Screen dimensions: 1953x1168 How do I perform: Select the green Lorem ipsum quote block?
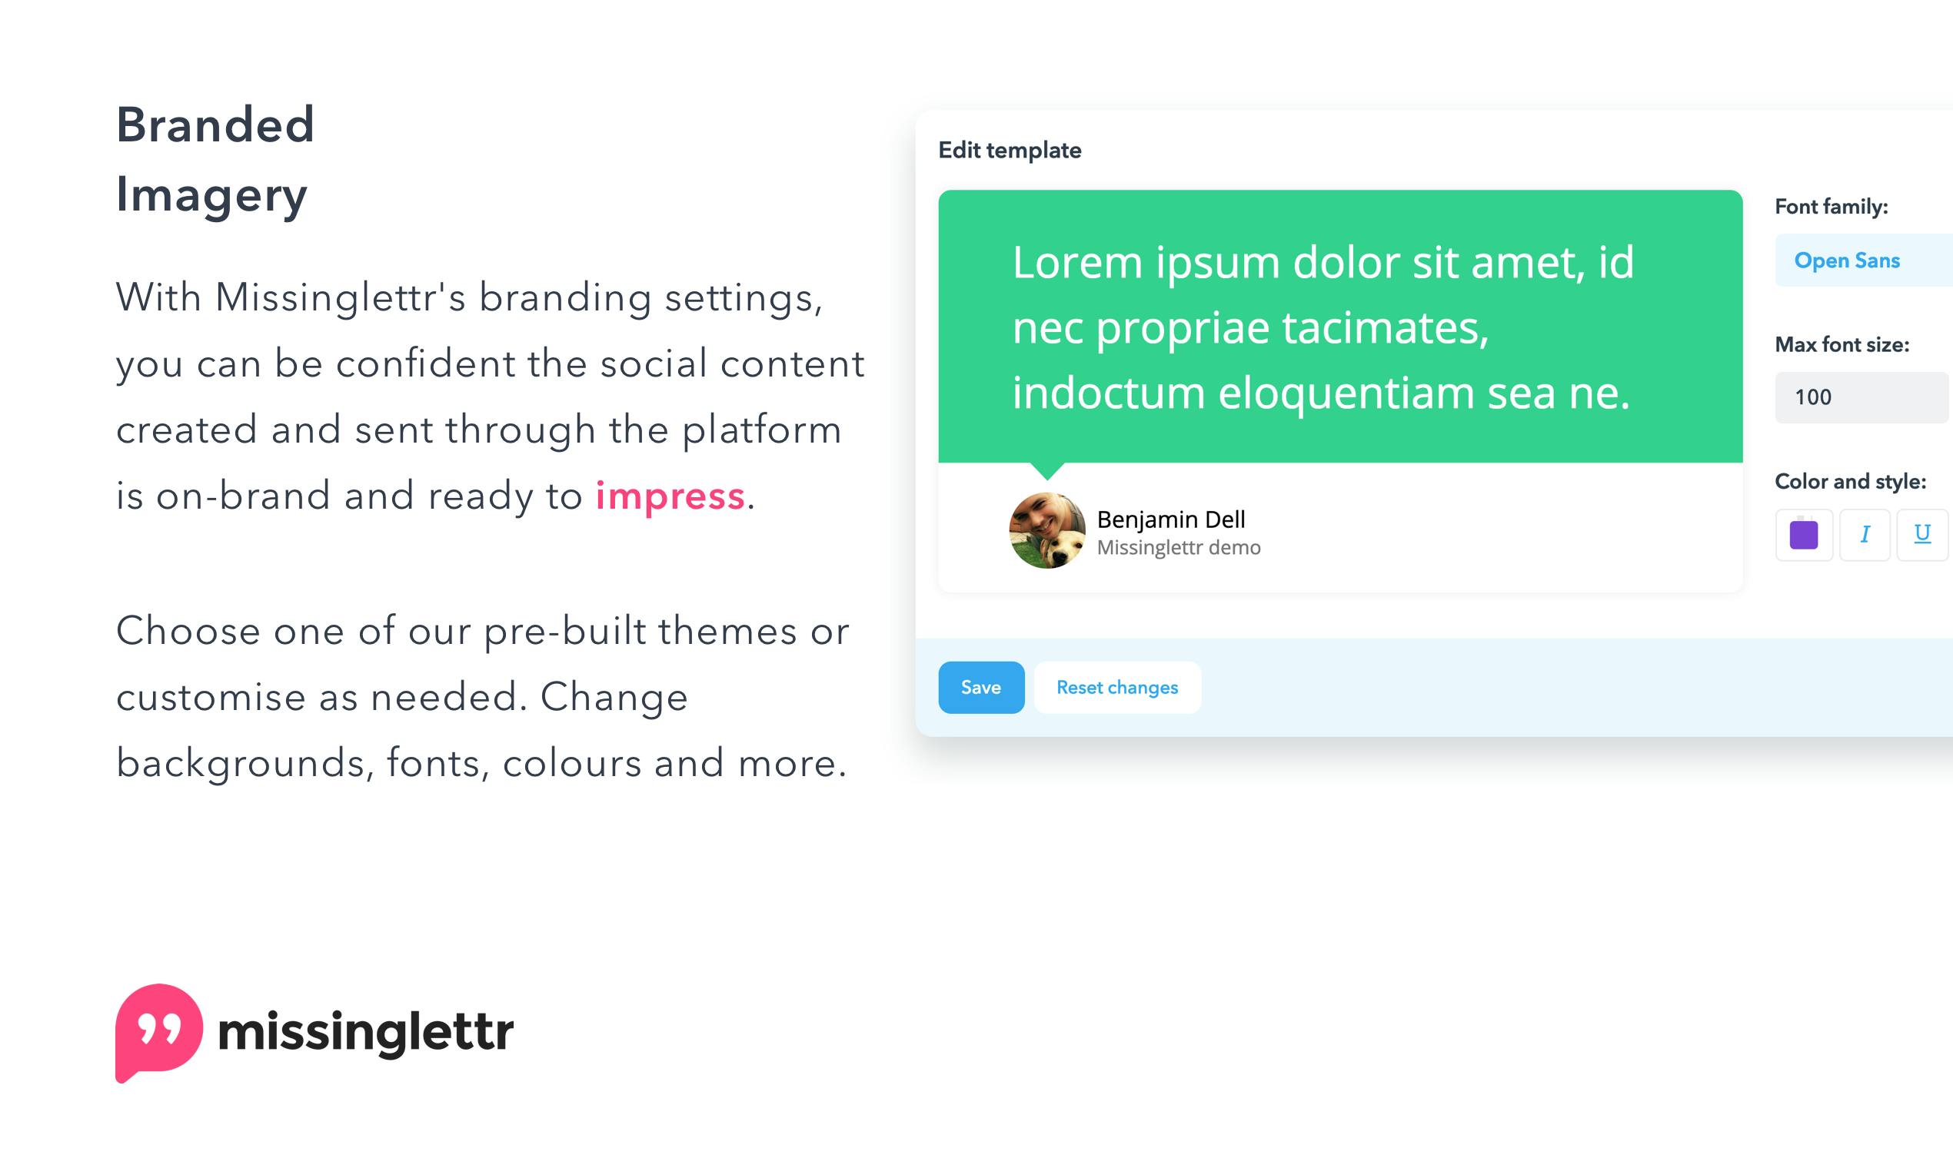[1340, 326]
